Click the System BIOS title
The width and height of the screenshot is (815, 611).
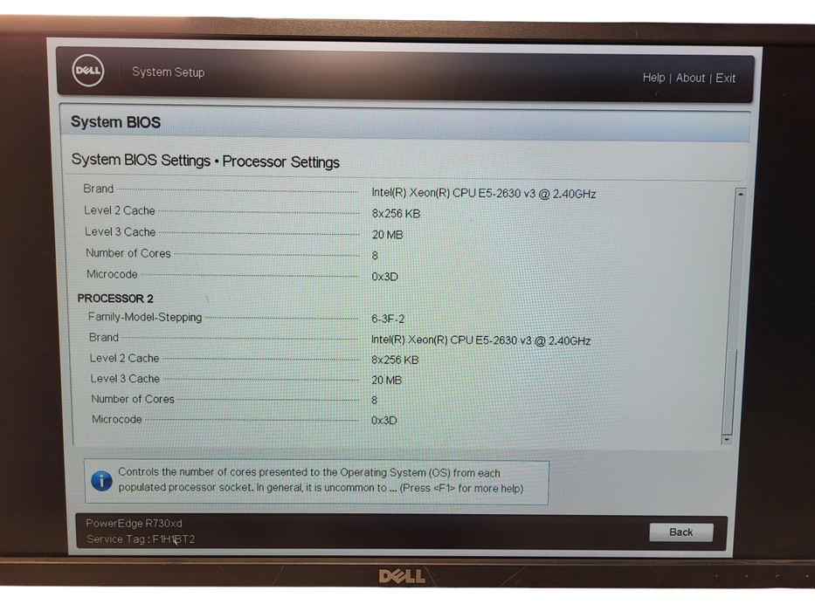point(115,121)
